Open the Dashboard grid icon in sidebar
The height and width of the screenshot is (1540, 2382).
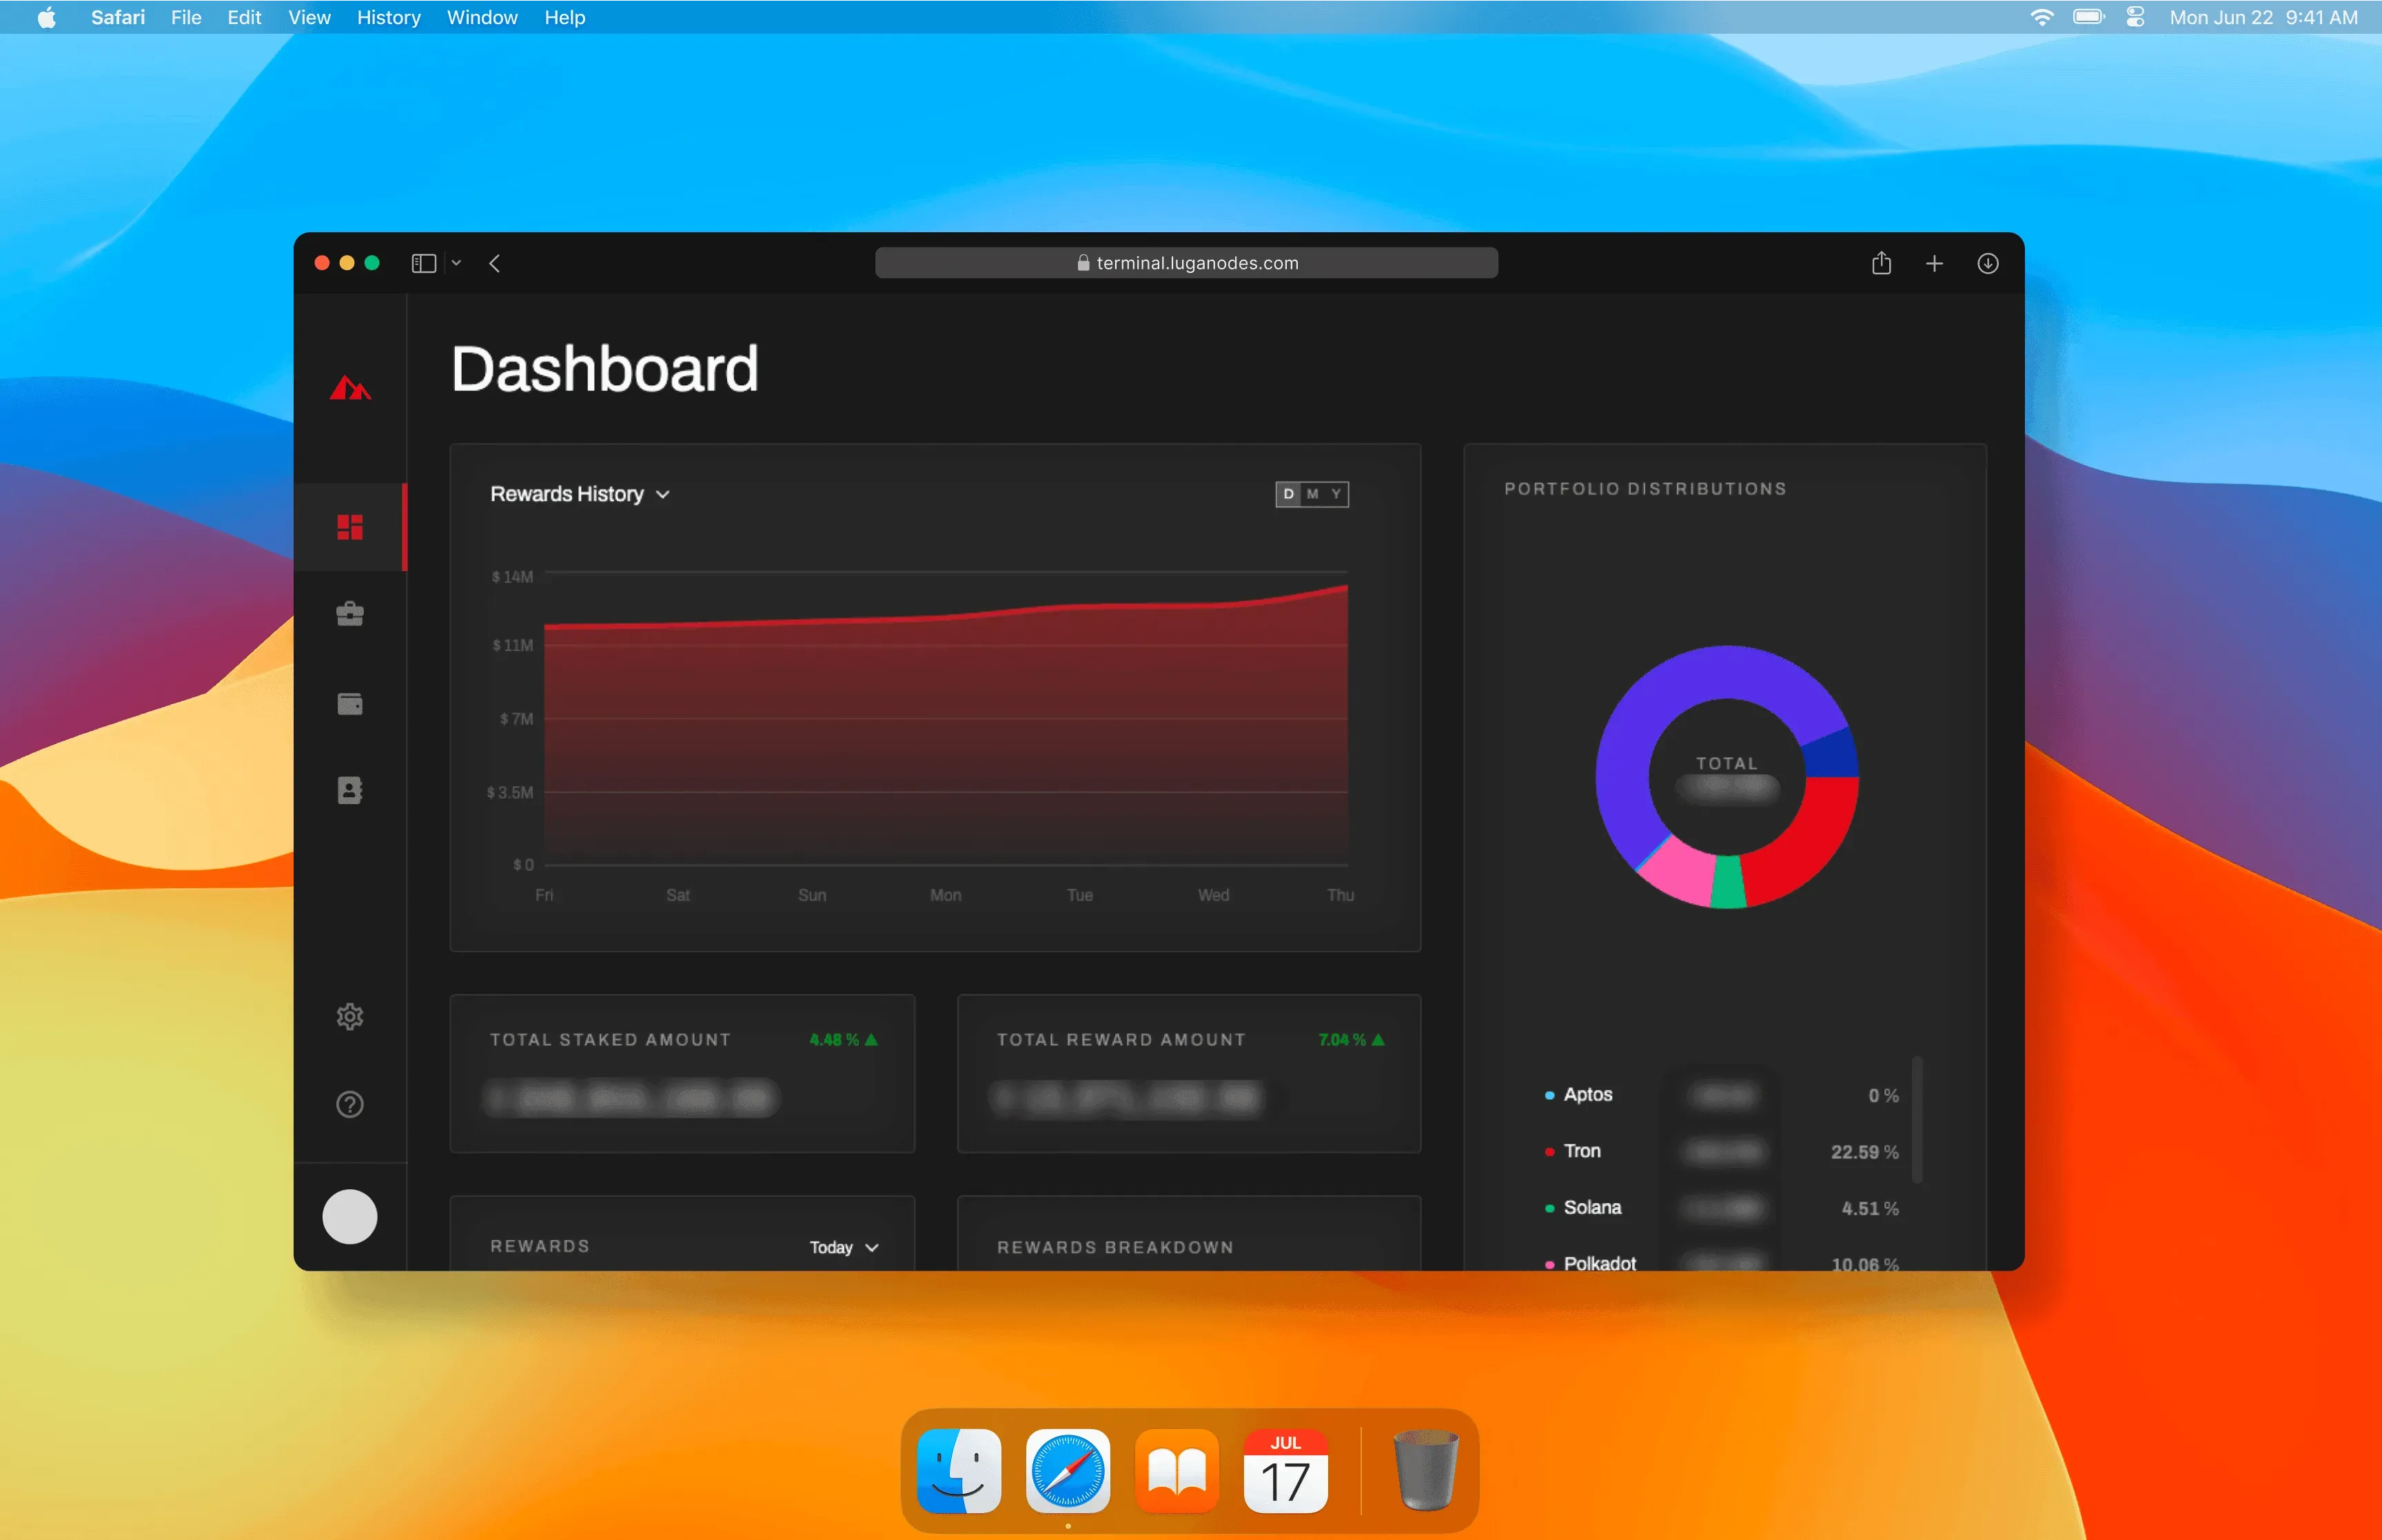click(350, 527)
